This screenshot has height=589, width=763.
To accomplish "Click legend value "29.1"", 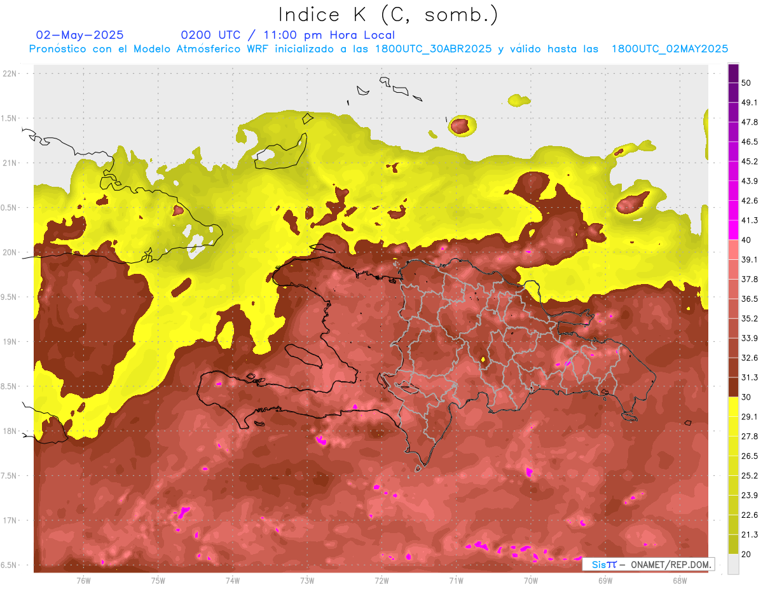I will point(749,417).
